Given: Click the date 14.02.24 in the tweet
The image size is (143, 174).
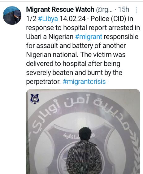Looking at the screenshot, I should (72, 19).
